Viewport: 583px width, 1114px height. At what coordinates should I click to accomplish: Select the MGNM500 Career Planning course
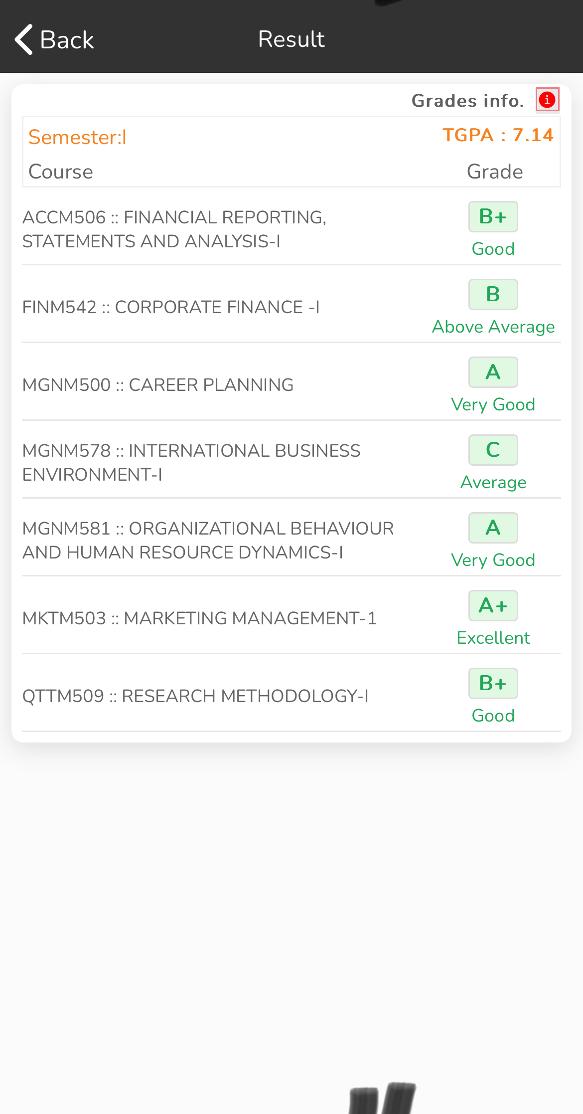[x=158, y=385]
